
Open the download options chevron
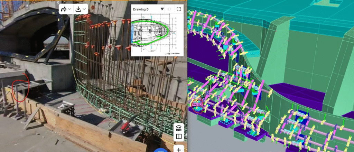click(x=85, y=9)
